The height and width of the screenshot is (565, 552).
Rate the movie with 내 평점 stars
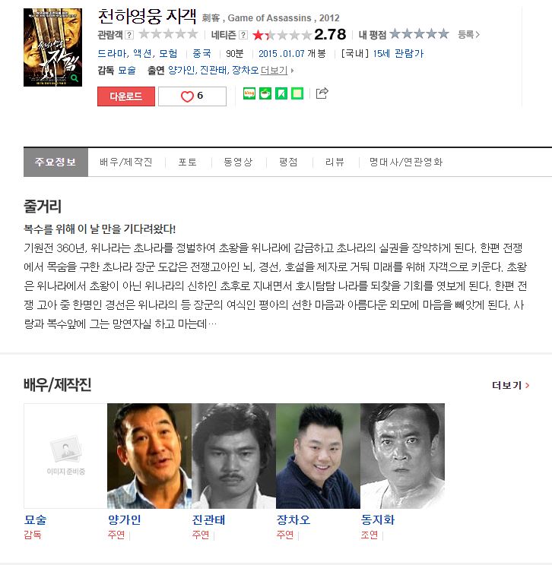(x=419, y=34)
